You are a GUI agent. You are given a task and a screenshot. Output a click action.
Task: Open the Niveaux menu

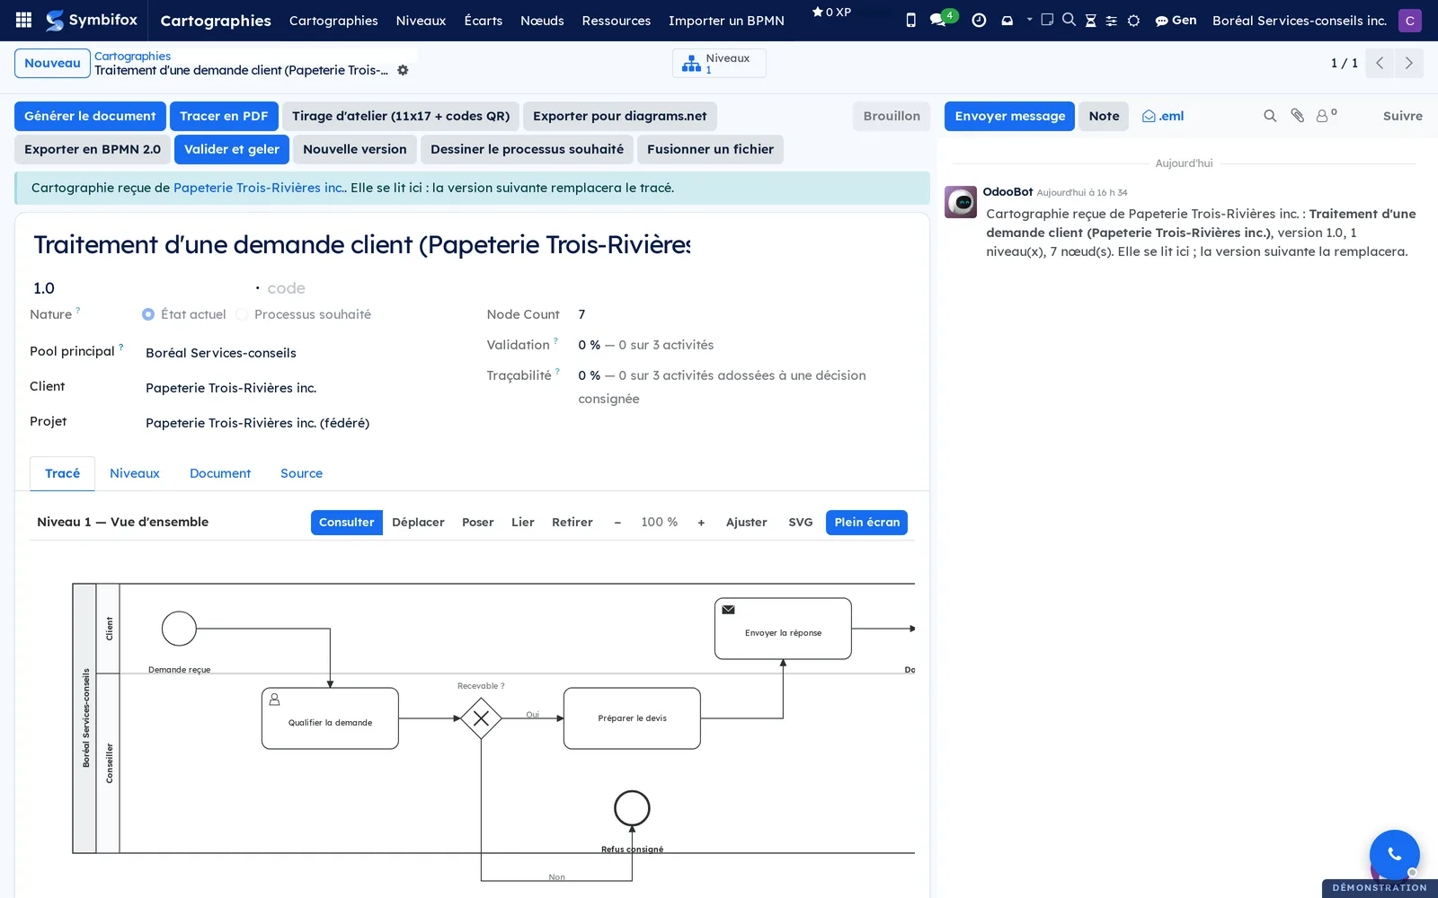point(421,20)
